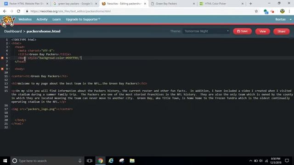Click the taskbar clock showing 8:50 PM
Viewport: 294px width, 165px height.
point(276,161)
